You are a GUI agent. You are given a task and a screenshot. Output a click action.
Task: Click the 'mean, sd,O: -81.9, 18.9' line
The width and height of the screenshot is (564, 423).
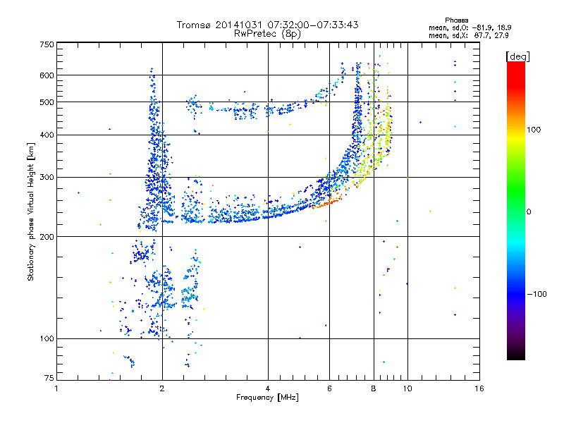coord(470,27)
